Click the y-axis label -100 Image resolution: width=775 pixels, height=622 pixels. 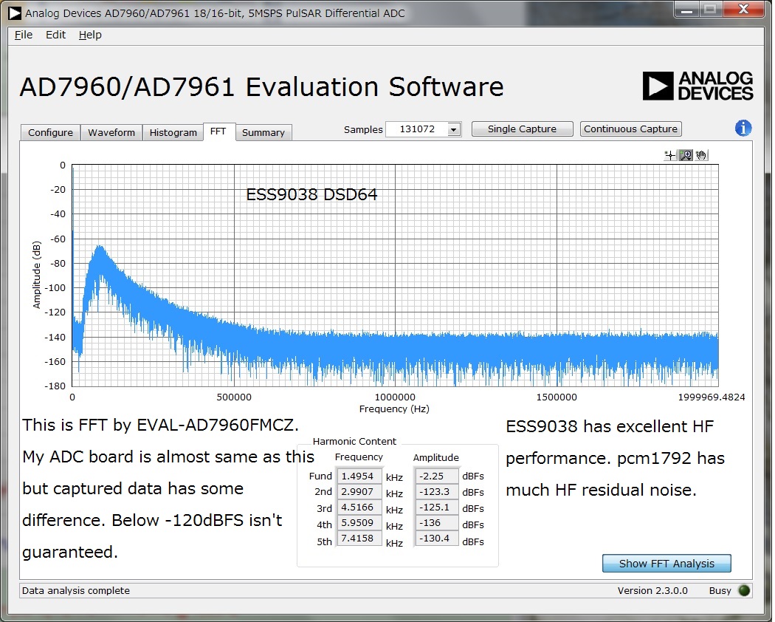click(55, 288)
